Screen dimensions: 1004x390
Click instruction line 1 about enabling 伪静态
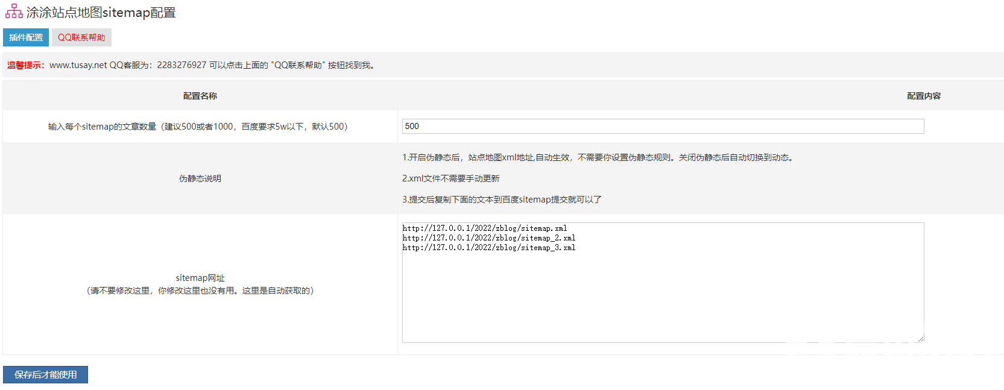point(598,157)
